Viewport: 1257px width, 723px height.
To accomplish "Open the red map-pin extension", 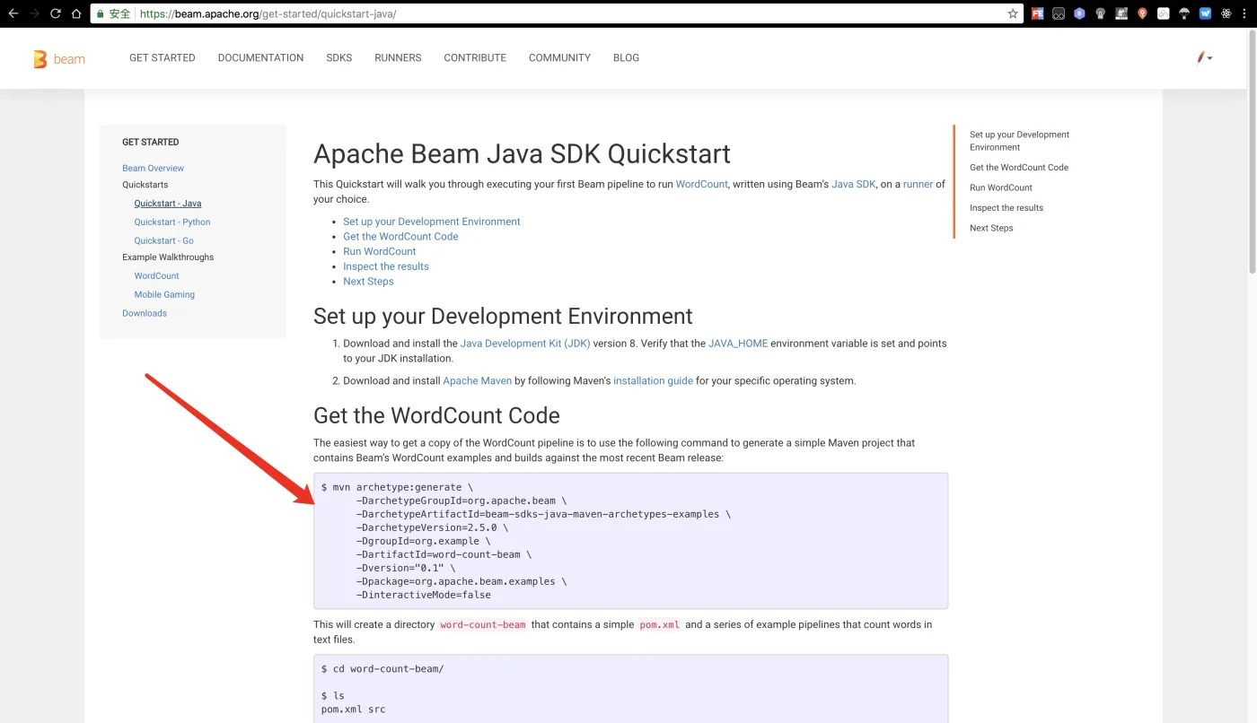I will pos(1142,13).
